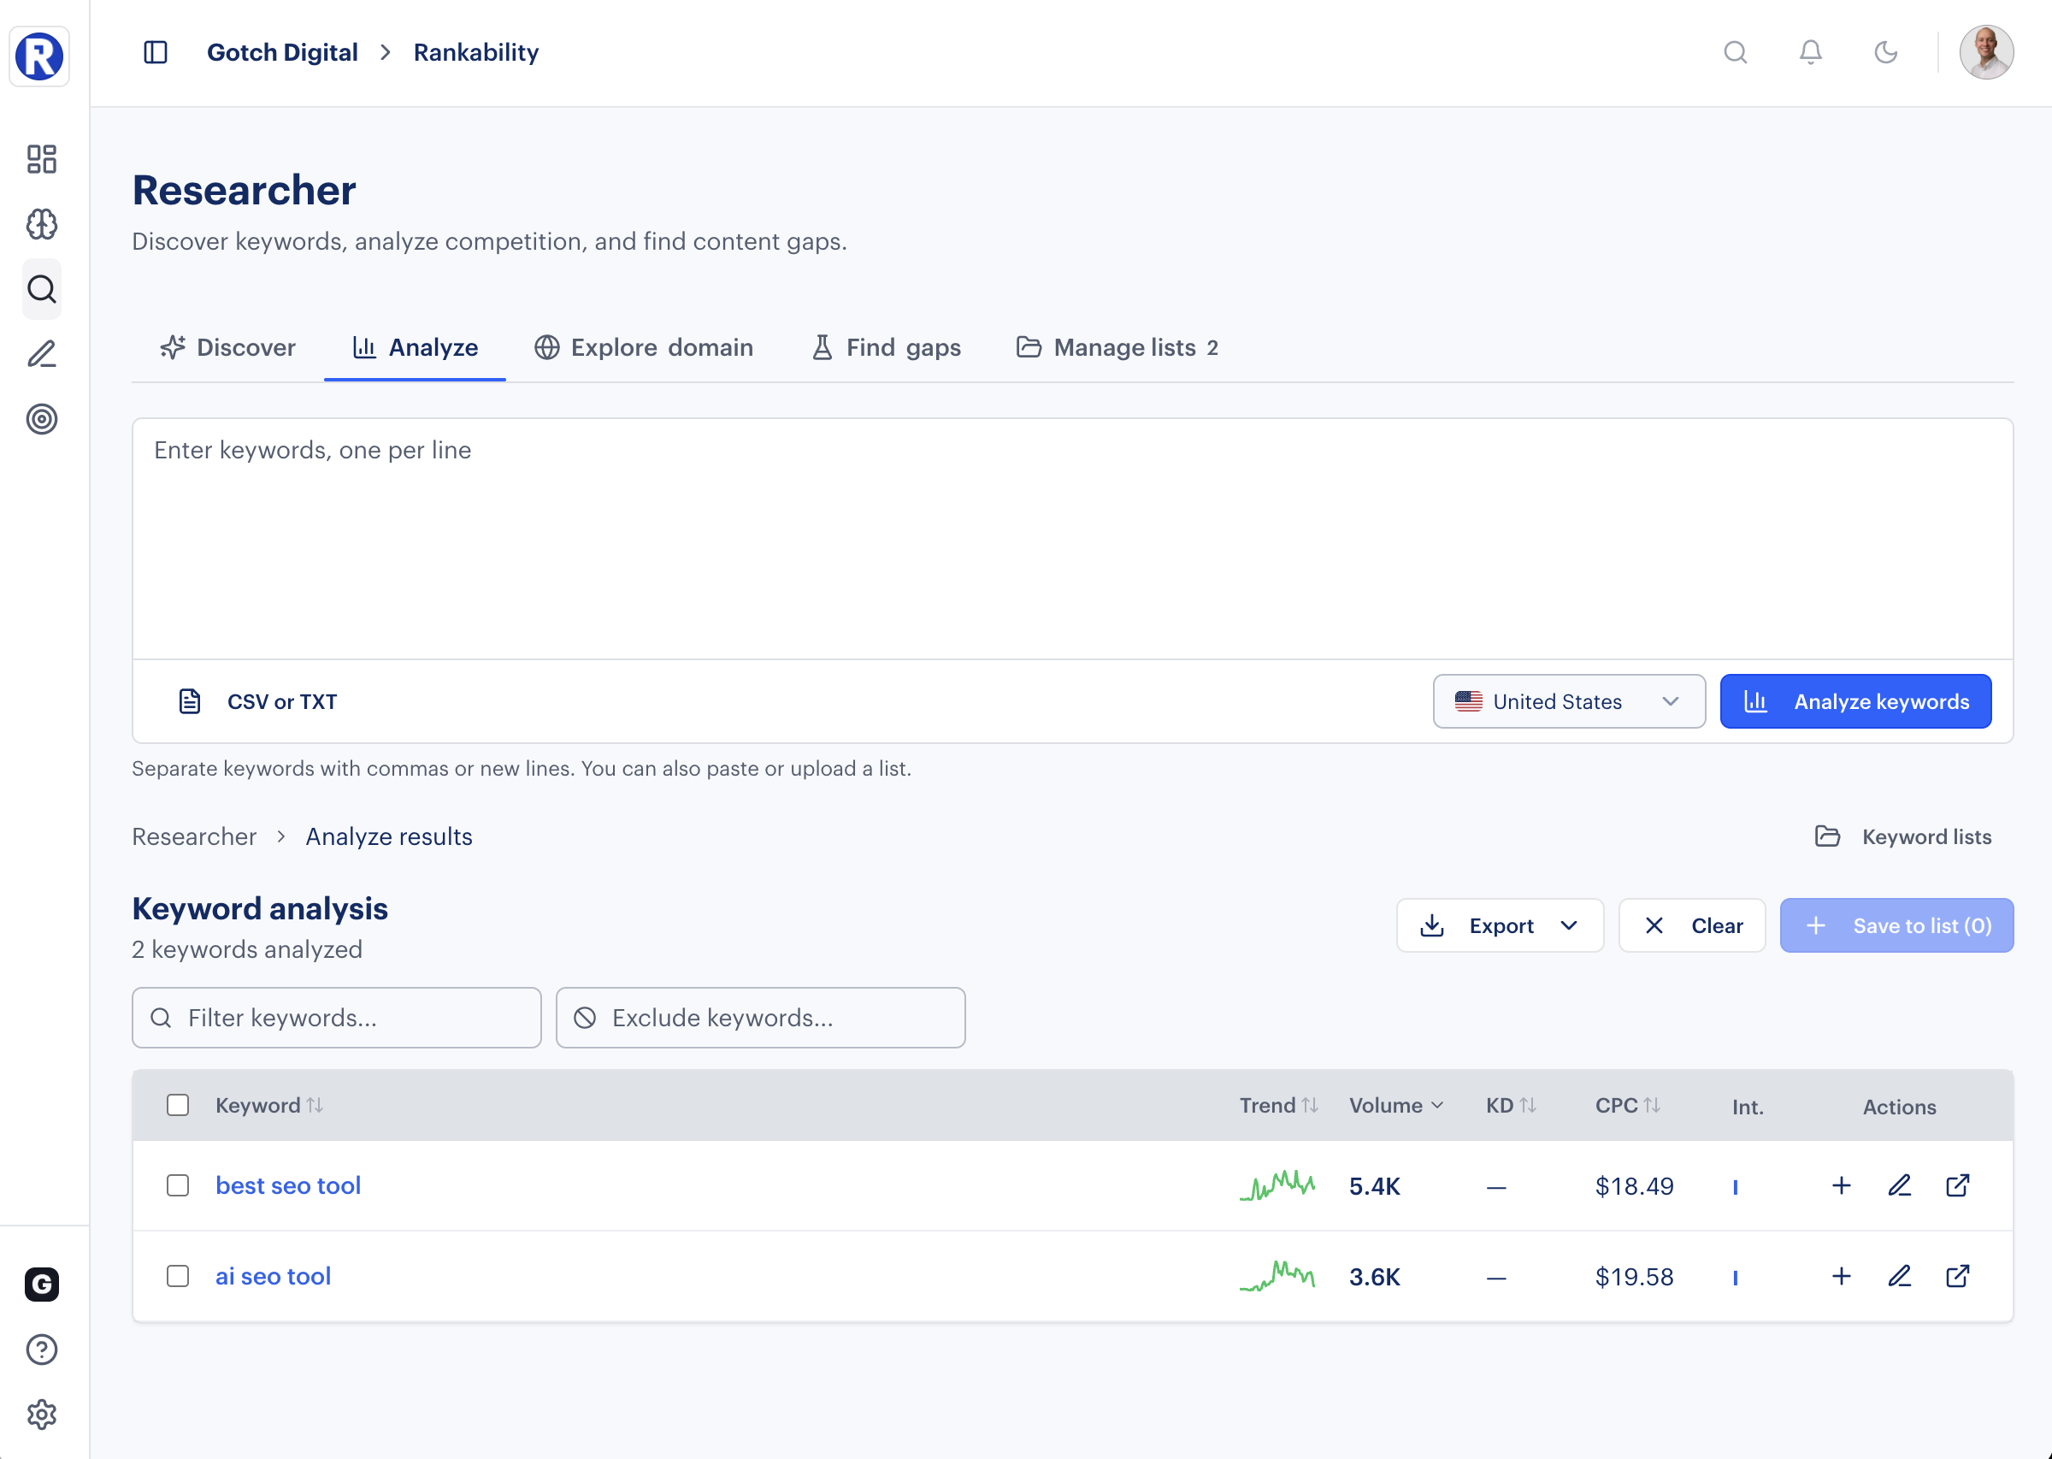Viewport: 2052px width, 1459px height.
Task: Click the Filter keywords input field
Action: (337, 1018)
